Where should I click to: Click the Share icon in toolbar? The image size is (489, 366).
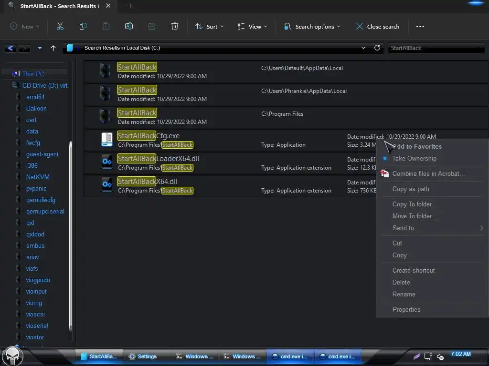click(x=152, y=27)
